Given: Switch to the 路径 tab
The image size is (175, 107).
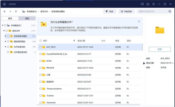Looking at the screenshot, I should click(10, 18).
